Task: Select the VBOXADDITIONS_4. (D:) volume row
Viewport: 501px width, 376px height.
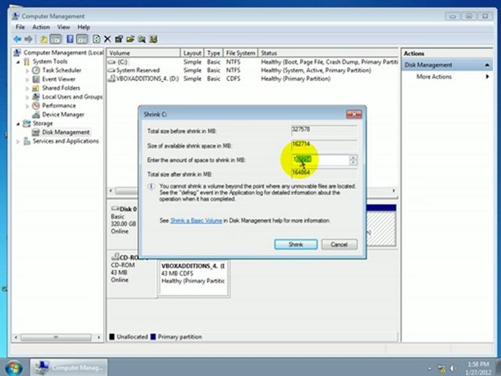Action: (x=253, y=79)
